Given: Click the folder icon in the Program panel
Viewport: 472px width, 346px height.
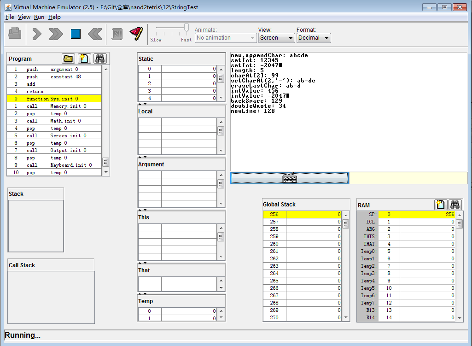Looking at the screenshot, I should point(69,59).
